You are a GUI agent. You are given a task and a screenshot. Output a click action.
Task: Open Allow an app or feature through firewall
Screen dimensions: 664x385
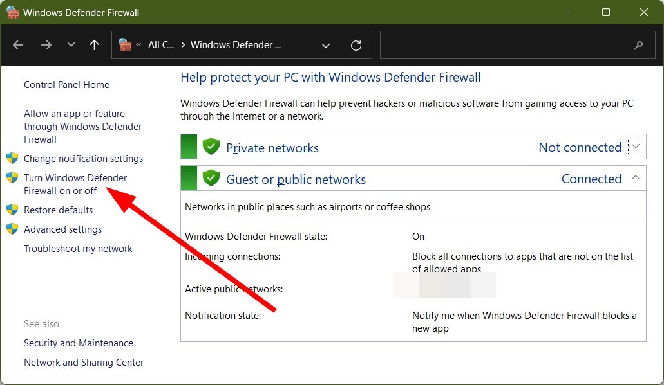click(82, 127)
